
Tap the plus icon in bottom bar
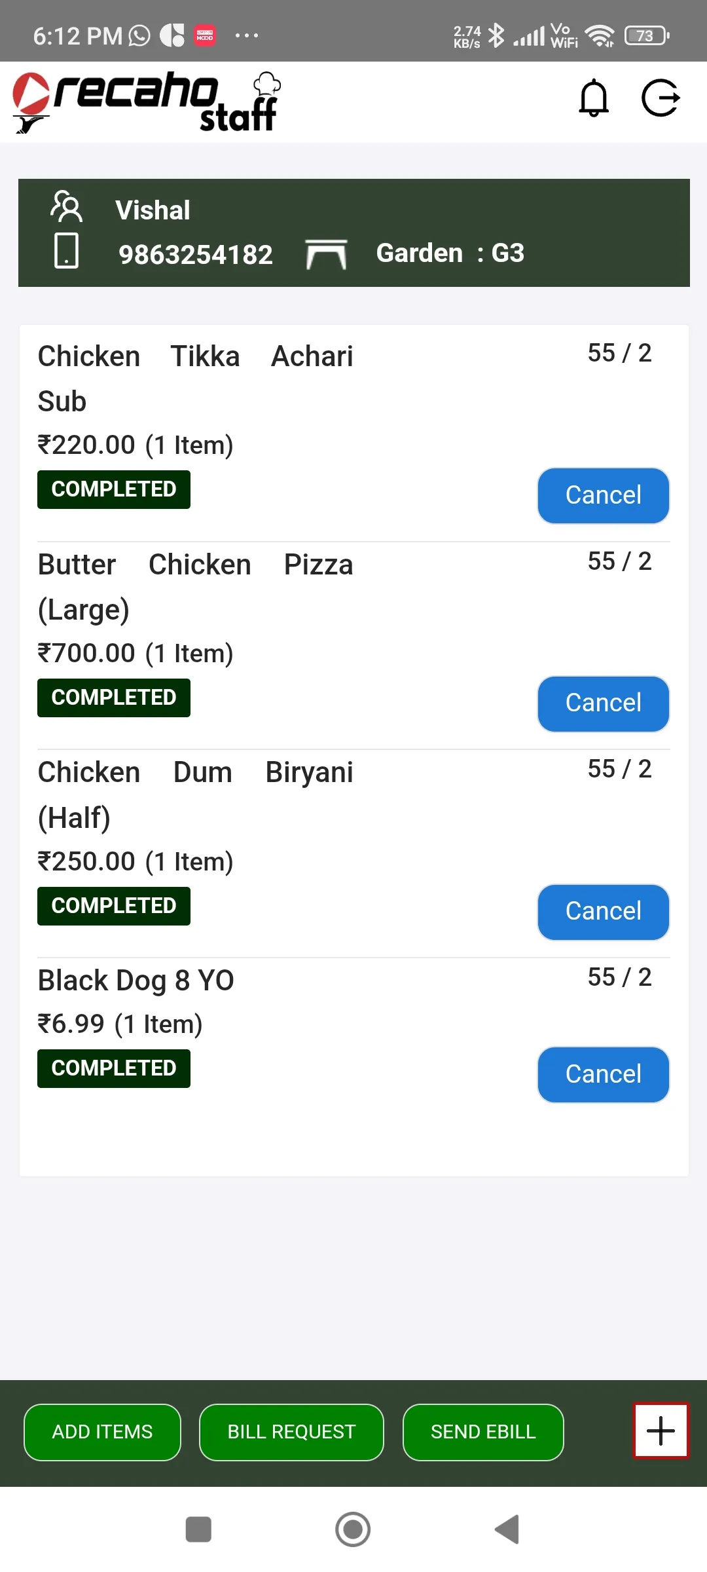[661, 1431]
